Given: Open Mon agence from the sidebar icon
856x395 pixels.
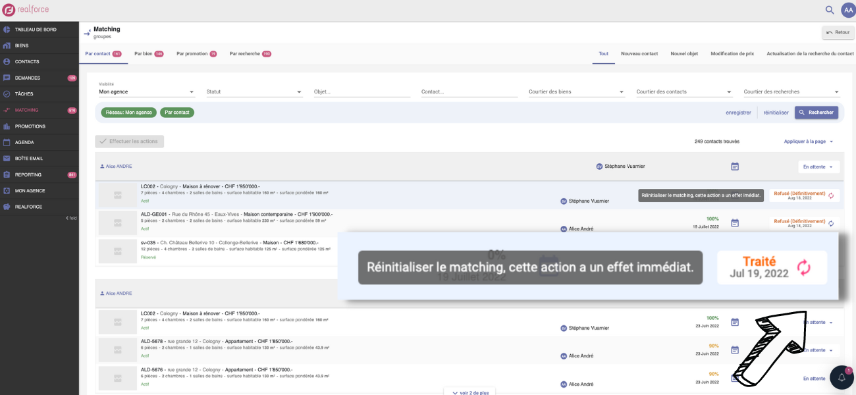Looking at the screenshot, I should pos(7,191).
